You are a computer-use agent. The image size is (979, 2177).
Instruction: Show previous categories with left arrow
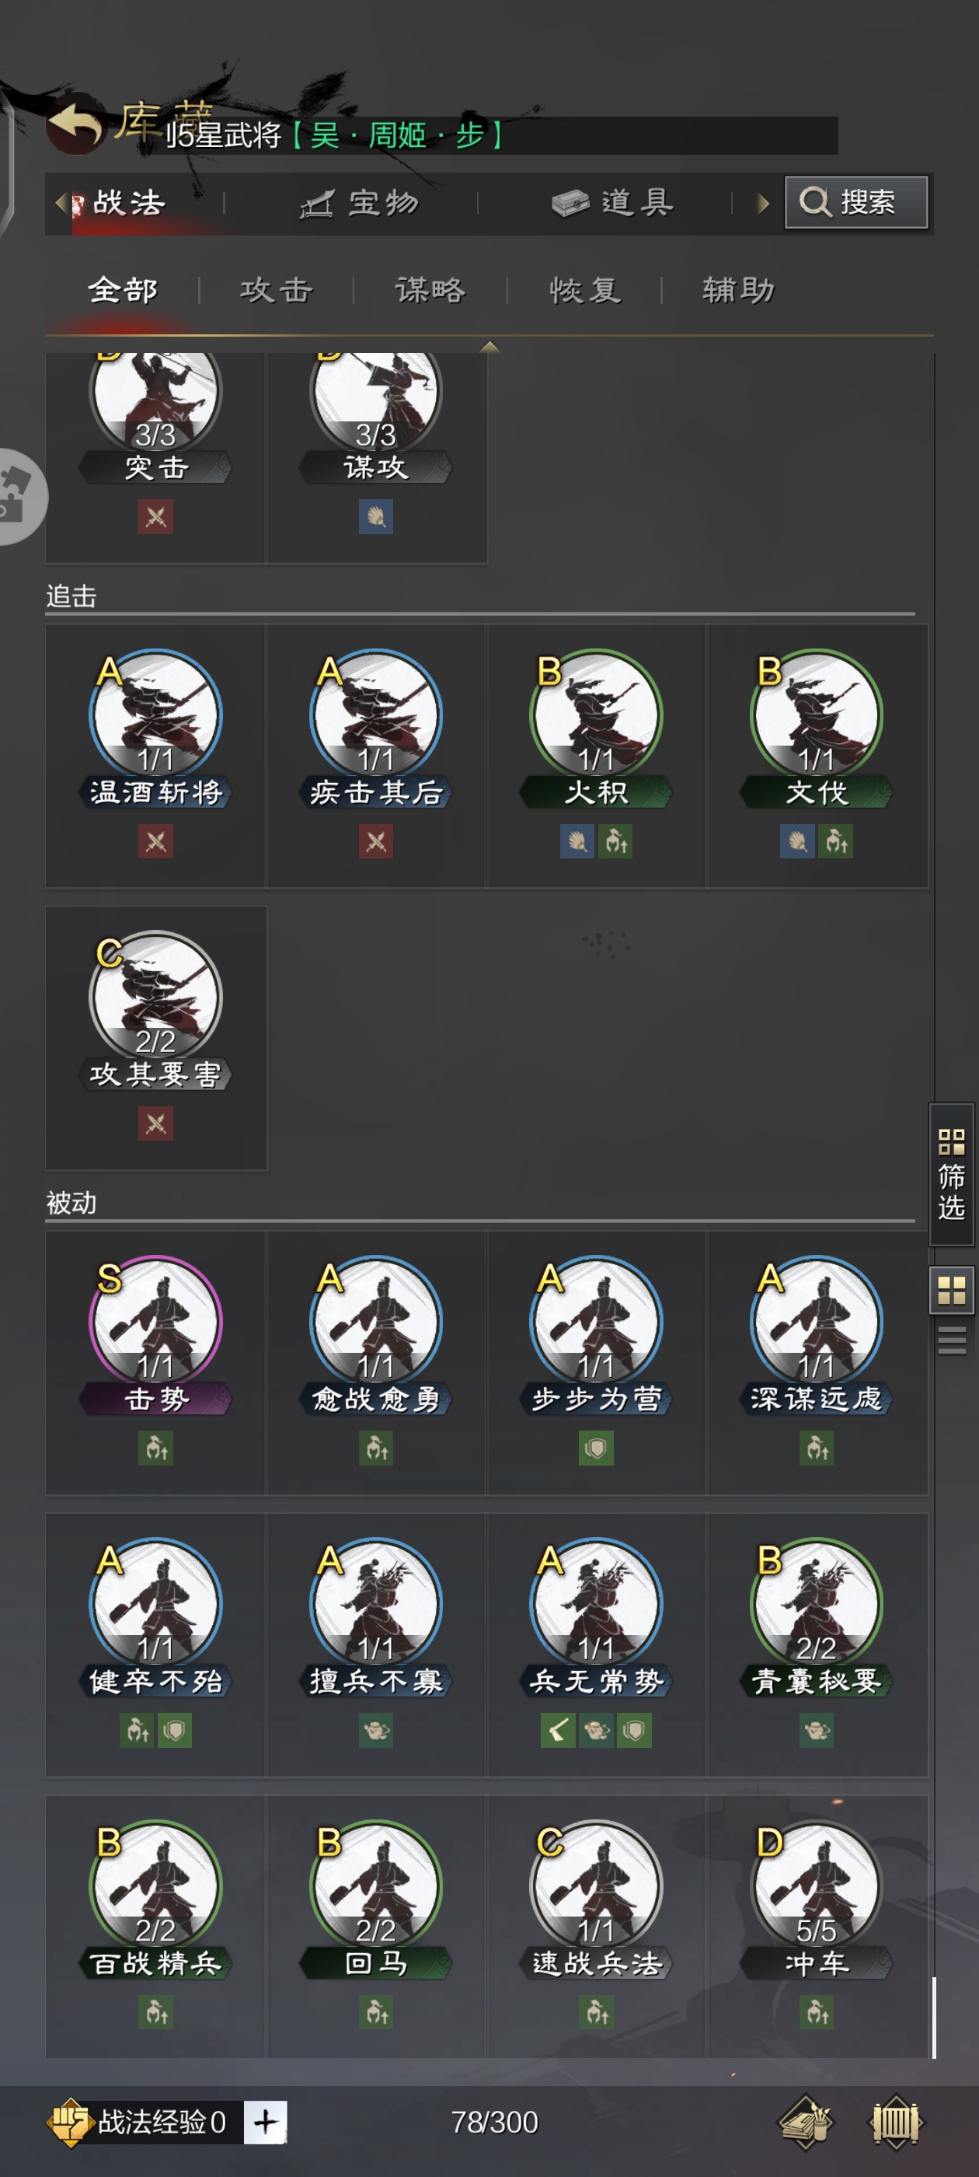[x=59, y=203]
